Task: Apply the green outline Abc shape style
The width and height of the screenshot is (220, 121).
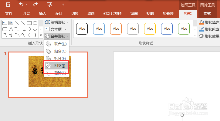Action: [x=184, y=29]
